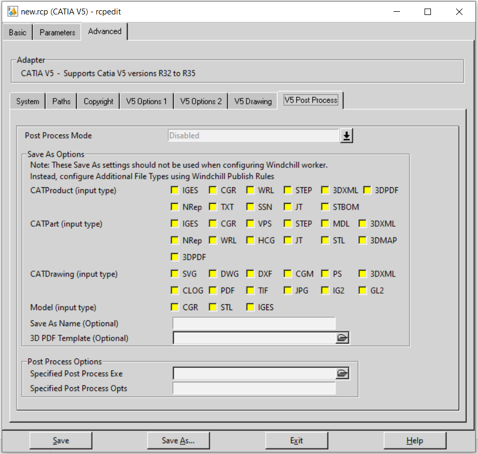The image size is (478, 454).
Task: Enable STL for Model input type
Action: coord(213,307)
